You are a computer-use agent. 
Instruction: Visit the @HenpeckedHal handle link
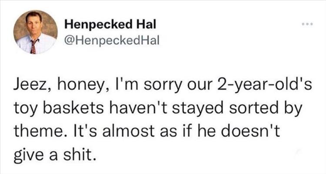(x=112, y=41)
